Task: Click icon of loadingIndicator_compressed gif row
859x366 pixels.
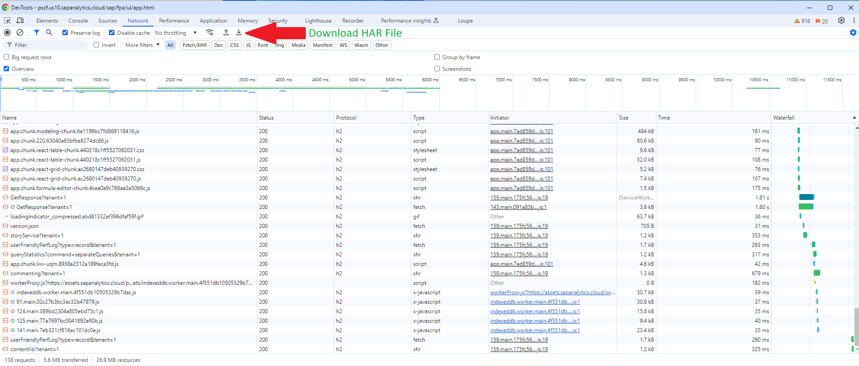Action: point(6,217)
